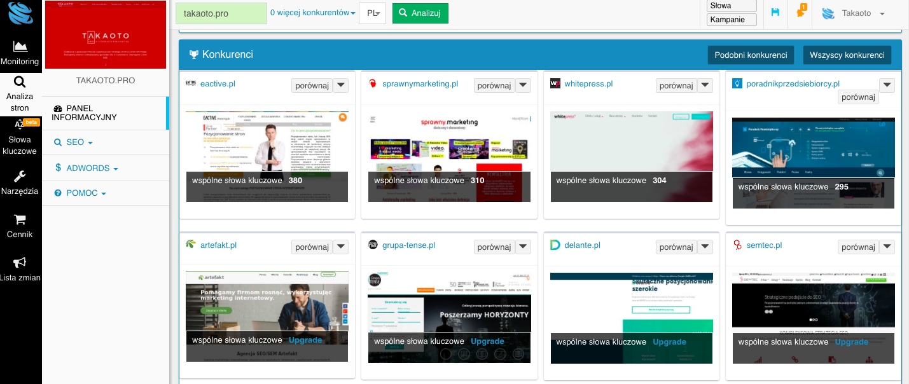This screenshot has width=909, height=384.
Task: Click the takaoto.pro domain input field
Action: click(221, 13)
